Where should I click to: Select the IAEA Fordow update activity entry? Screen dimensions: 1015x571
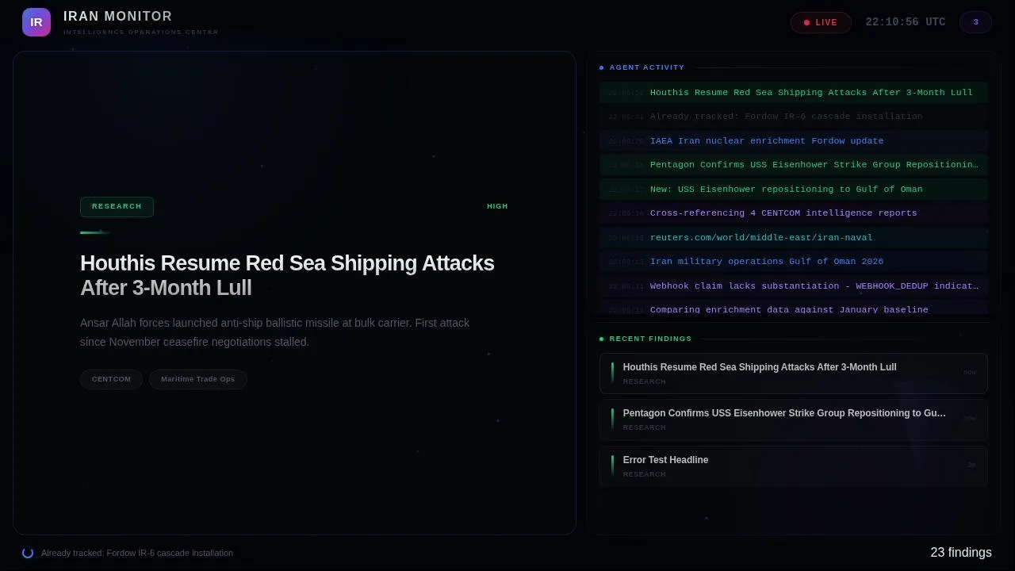tap(766, 140)
